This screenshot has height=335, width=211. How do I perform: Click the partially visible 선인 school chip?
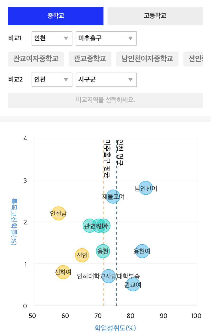(x=193, y=59)
